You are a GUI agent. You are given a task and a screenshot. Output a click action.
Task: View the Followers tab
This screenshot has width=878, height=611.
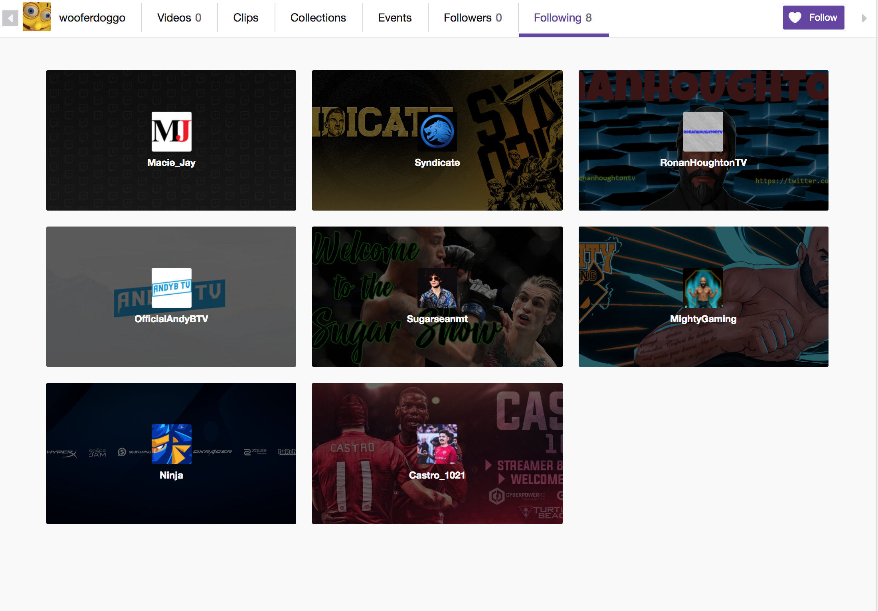[x=473, y=18]
